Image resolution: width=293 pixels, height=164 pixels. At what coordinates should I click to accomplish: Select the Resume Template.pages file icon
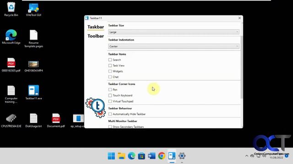[33, 39]
